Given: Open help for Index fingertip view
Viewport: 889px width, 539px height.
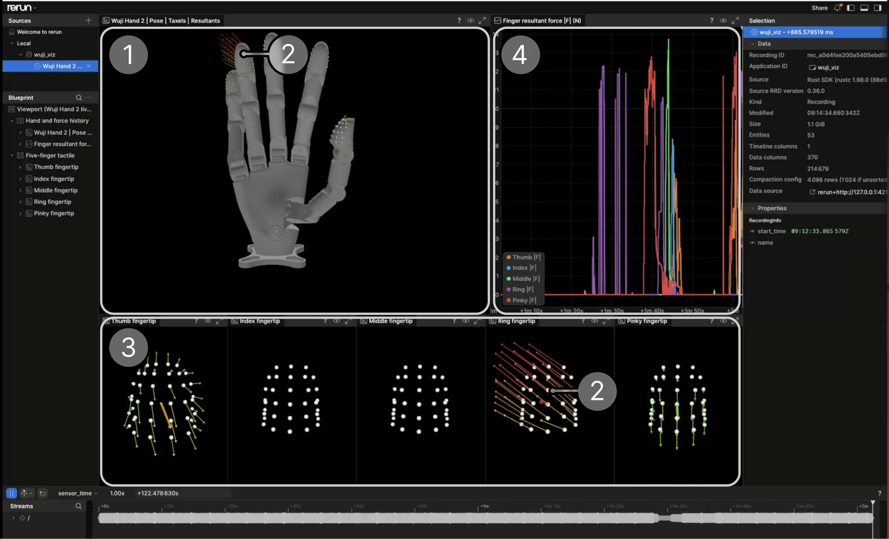Looking at the screenshot, I should coord(325,321).
